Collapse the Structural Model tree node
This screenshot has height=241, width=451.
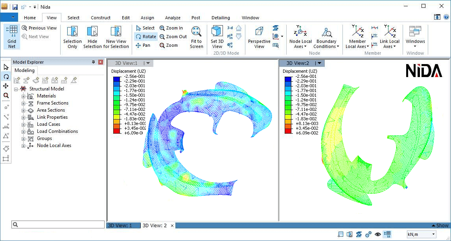pos(16,89)
